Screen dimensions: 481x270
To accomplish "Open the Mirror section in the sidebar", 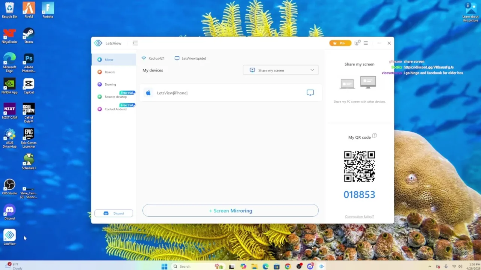I will click(113, 60).
